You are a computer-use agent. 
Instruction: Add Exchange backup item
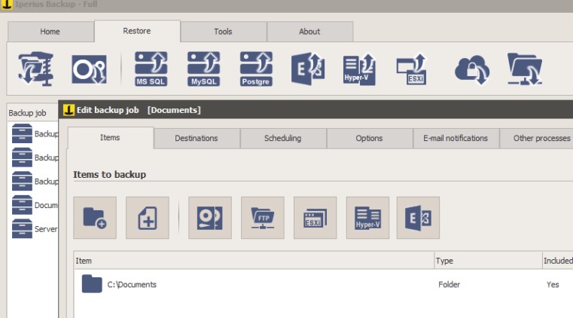[418, 218]
